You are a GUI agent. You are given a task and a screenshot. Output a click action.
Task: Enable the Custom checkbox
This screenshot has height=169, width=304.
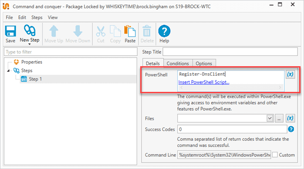tap(275, 155)
